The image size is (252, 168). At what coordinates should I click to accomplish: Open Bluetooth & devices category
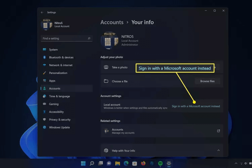(x=67, y=57)
